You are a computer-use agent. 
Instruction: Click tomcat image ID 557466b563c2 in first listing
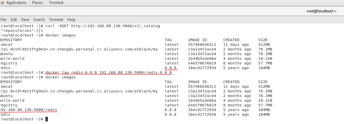coord(202,45)
